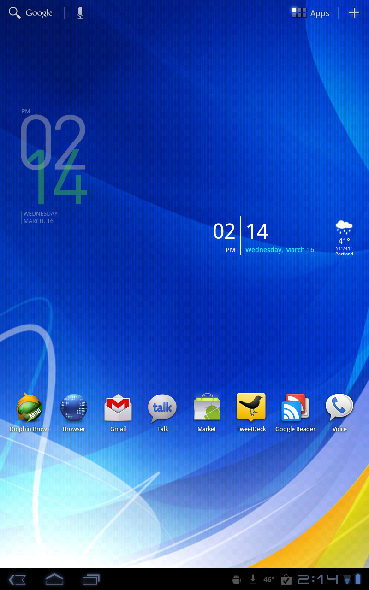The image size is (369, 590).
Task: Open the Google Talk app
Action: pos(162,408)
